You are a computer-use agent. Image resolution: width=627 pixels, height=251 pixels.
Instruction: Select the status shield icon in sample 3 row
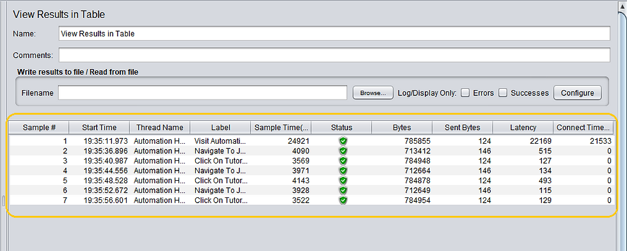click(342, 161)
